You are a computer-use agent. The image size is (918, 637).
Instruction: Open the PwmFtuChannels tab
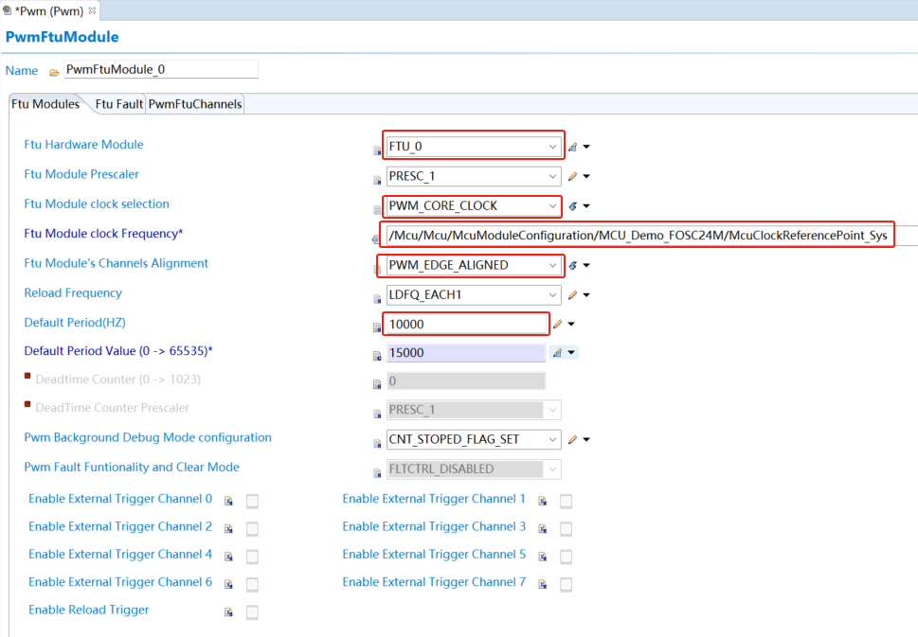(195, 104)
